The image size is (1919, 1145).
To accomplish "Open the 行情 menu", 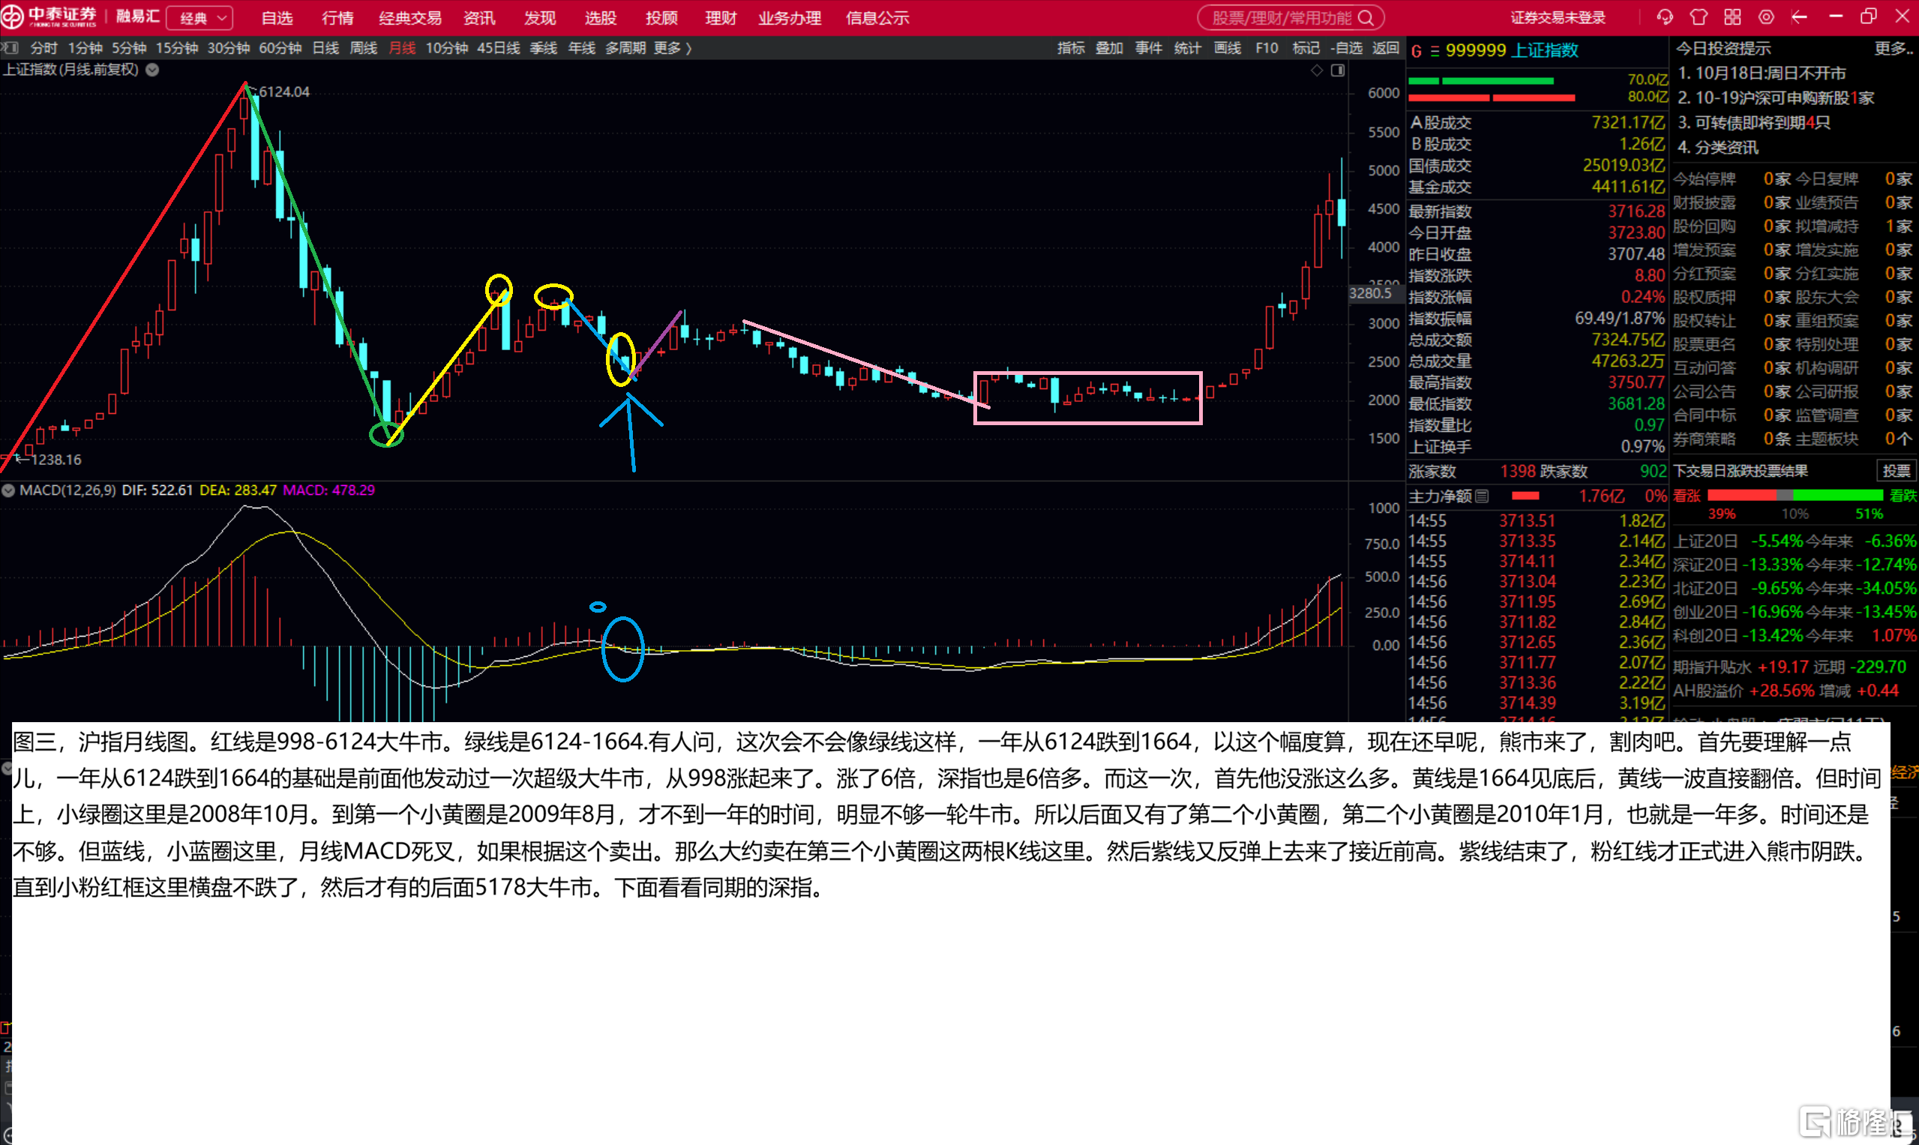I will point(338,18).
